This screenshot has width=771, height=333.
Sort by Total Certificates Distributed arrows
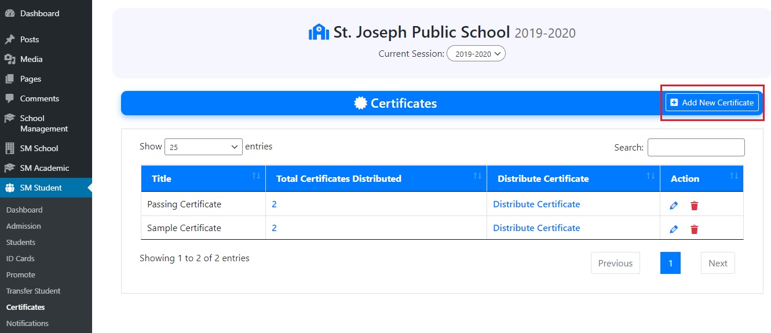(477, 175)
